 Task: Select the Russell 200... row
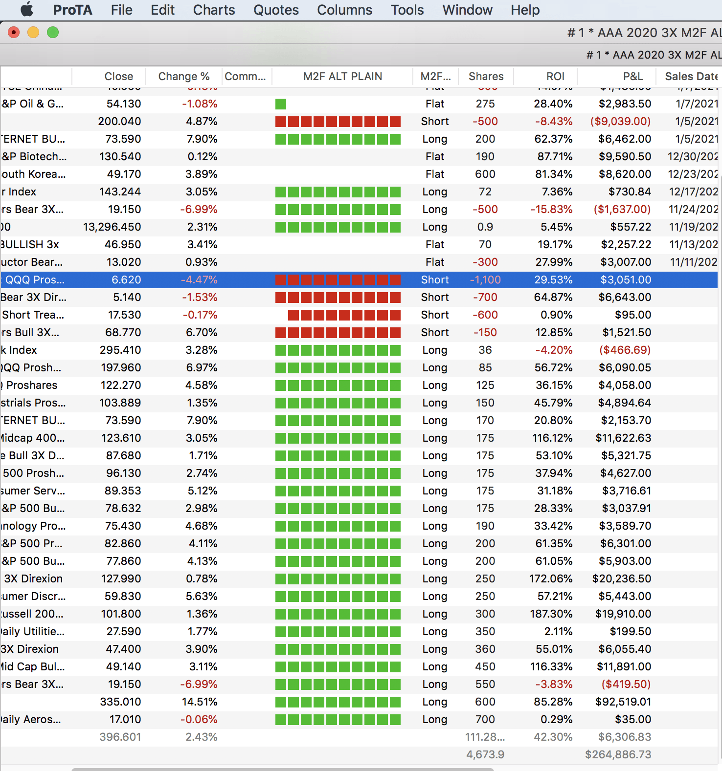(x=359, y=614)
